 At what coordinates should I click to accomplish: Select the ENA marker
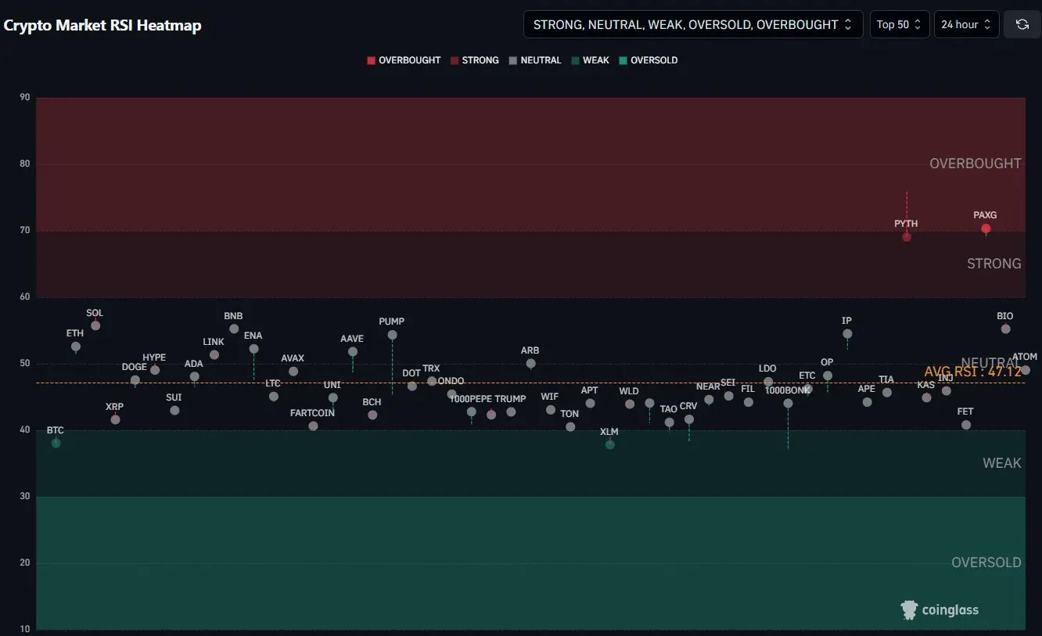254,349
